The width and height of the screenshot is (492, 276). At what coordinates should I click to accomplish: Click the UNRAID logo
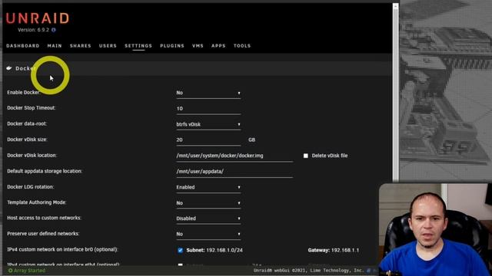tap(38, 18)
